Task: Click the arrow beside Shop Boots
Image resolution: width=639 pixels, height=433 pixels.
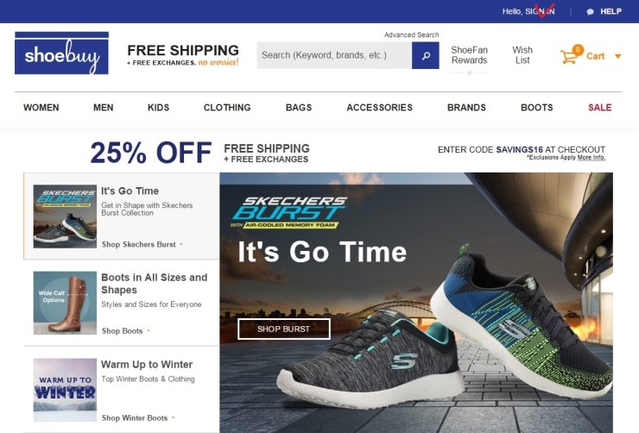Action: click(x=149, y=331)
